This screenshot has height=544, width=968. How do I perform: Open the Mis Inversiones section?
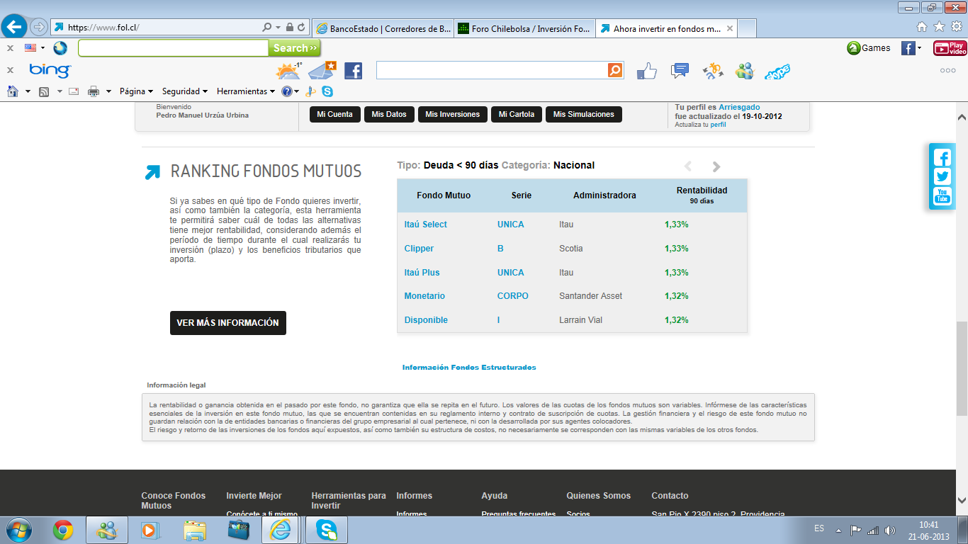pos(453,114)
